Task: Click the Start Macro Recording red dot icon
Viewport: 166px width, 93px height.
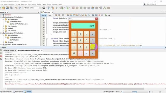Action: pyautogui.click(x=99, y=16)
